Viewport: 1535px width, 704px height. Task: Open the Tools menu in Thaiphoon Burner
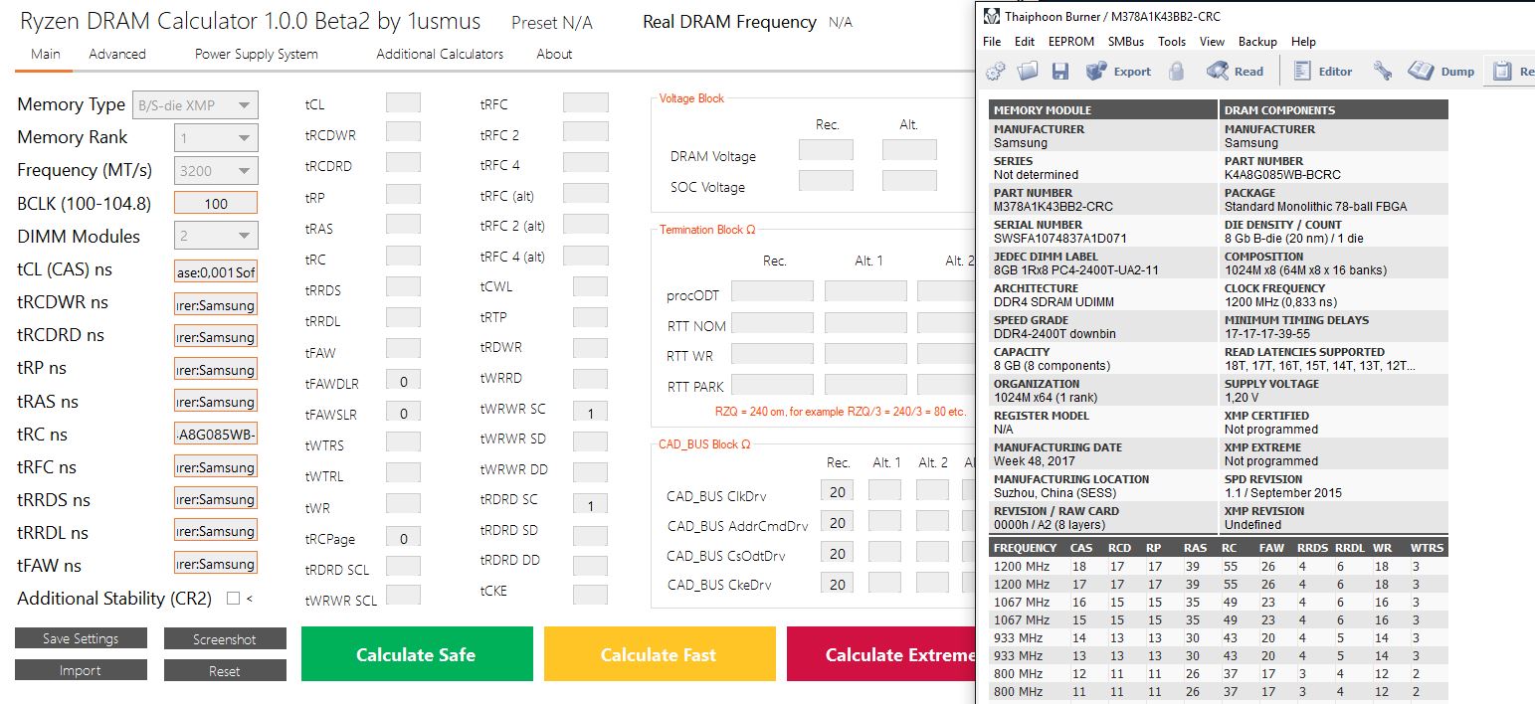point(1172,42)
